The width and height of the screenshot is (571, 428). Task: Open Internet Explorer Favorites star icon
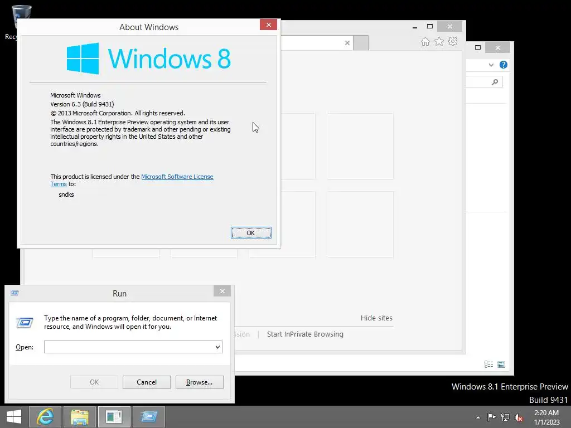coord(439,41)
